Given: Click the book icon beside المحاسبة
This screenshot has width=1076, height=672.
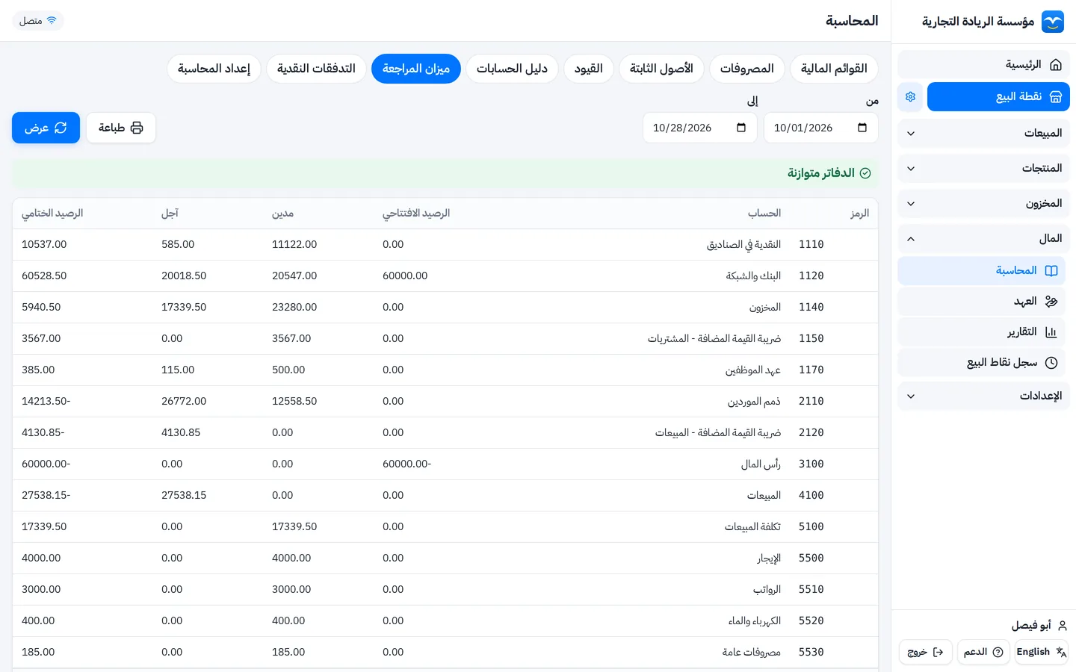Looking at the screenshot, I should (x=1051, y=271).
